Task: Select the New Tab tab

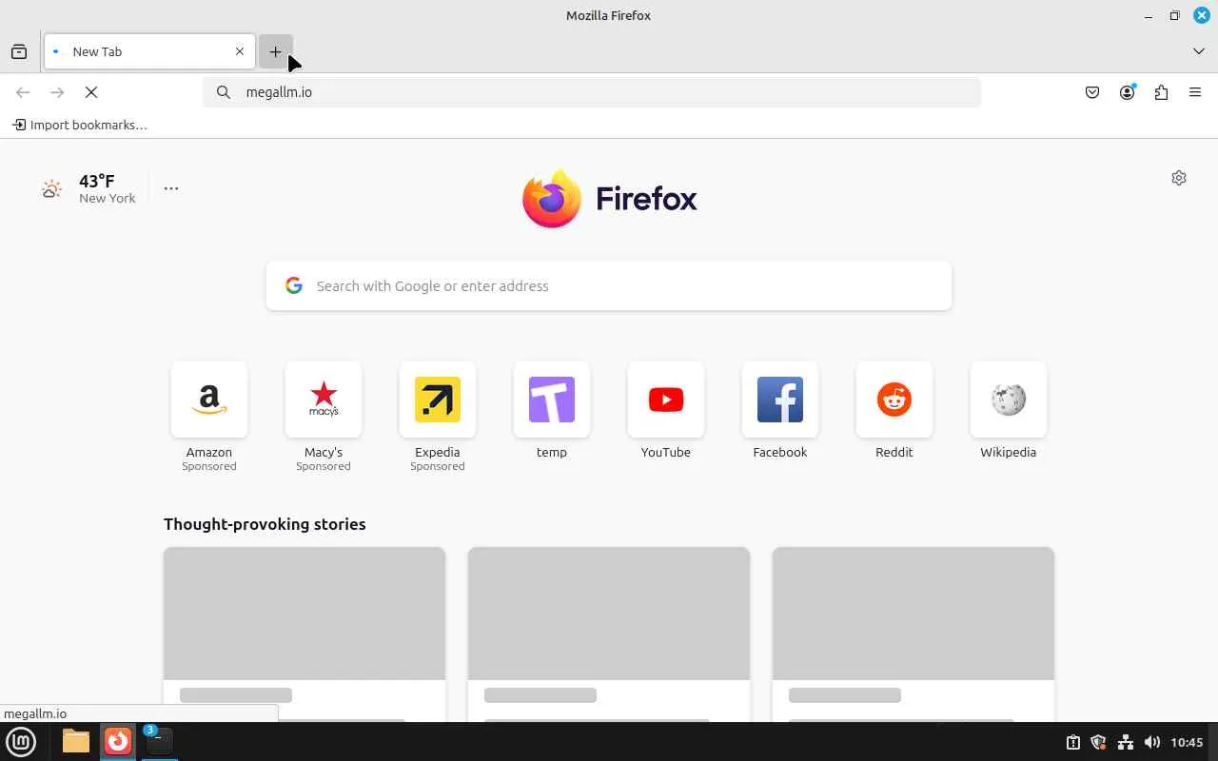Action: tap(149, 51)
